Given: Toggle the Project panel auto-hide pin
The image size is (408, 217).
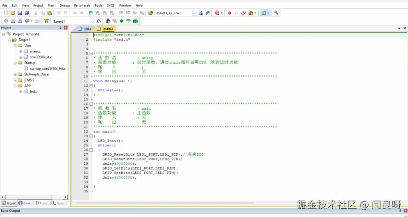Looking at the screenshot, I should click(x=60, y=28).
